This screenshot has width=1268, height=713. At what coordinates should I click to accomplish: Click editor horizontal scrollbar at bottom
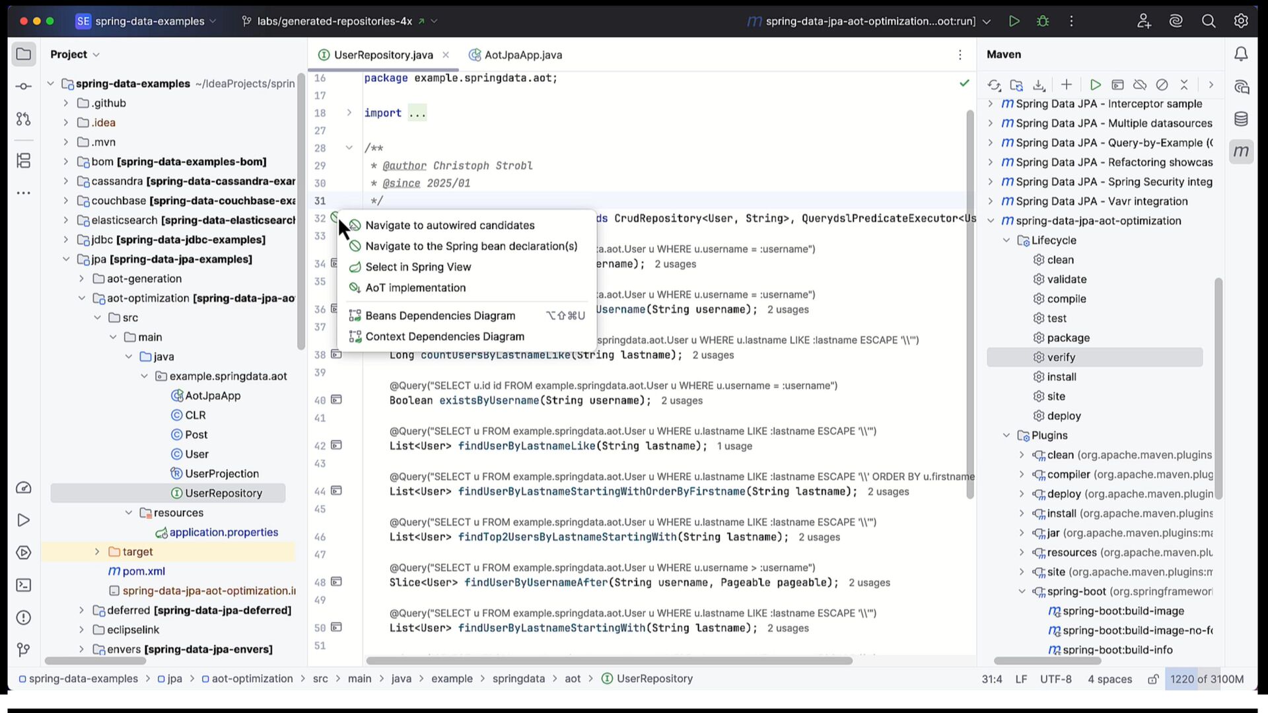[x=609, y=660]
